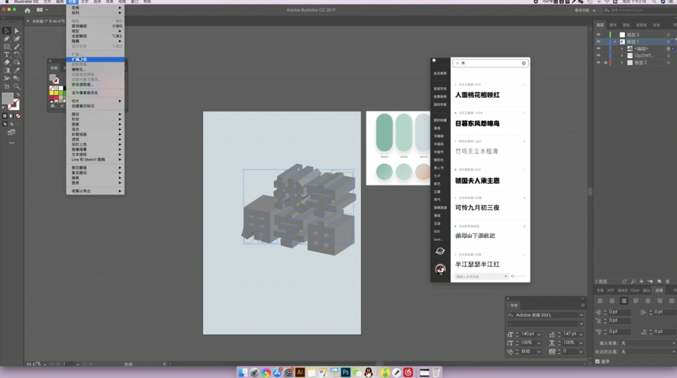
Task: Toggle visibility of 图层 2
Action: (x=599, y=63)
